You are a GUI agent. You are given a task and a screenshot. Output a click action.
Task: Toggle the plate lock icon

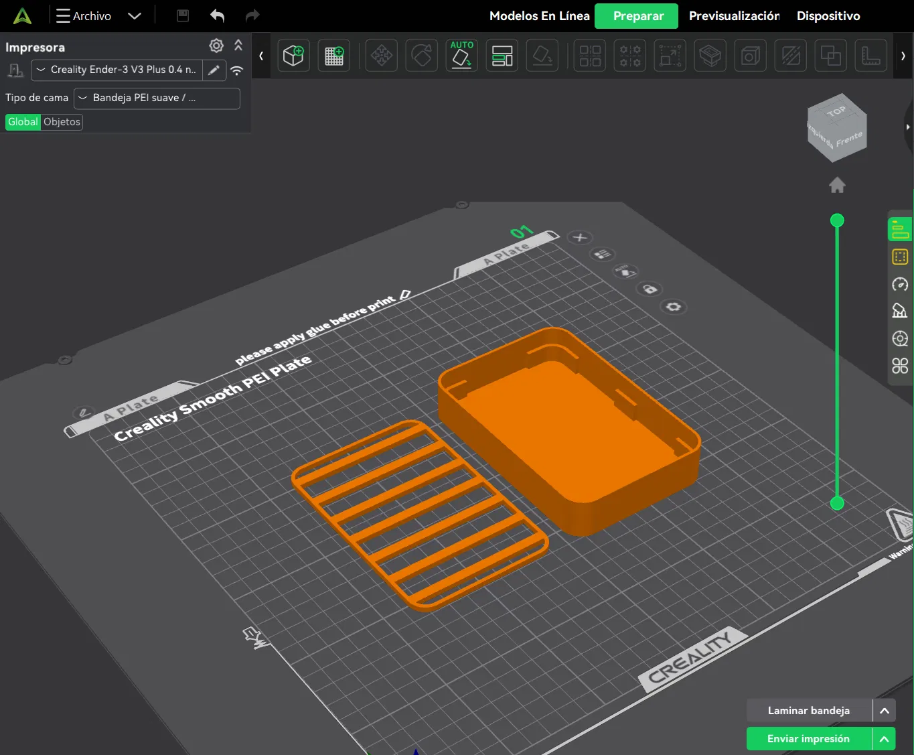[x=650, y=289]
